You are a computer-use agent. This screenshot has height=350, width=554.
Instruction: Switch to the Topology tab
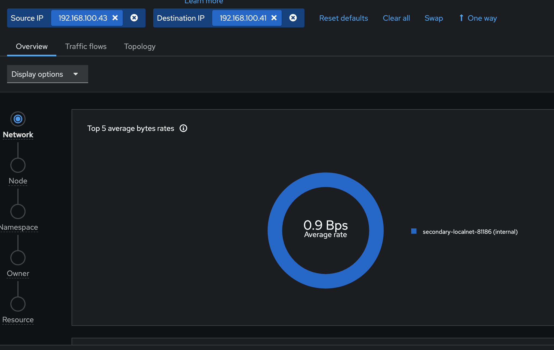pyautogui.click(x=140, y=47)
